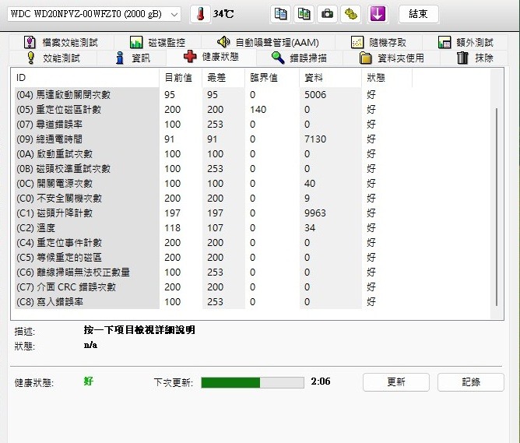Image resolution: width=520 pixels, height=443 pixels.
Task: Click the thermometer temperature icon
Action: [x=200, y=14]
